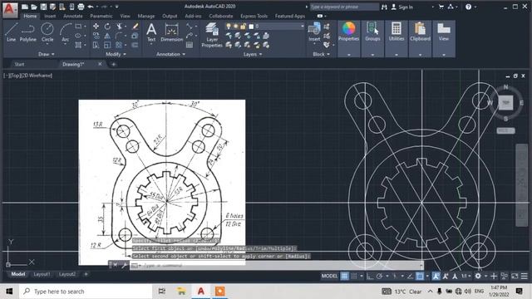Open the layer name dropdown list
Screen dimensions: 532x299
tap(302, 26)
